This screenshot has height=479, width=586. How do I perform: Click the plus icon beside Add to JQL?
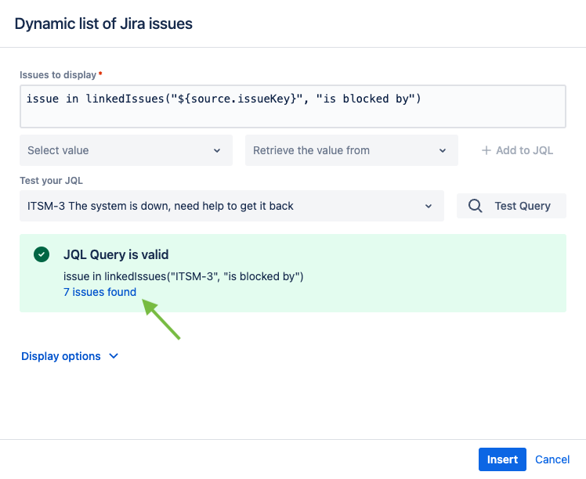(x=487, y=150)
